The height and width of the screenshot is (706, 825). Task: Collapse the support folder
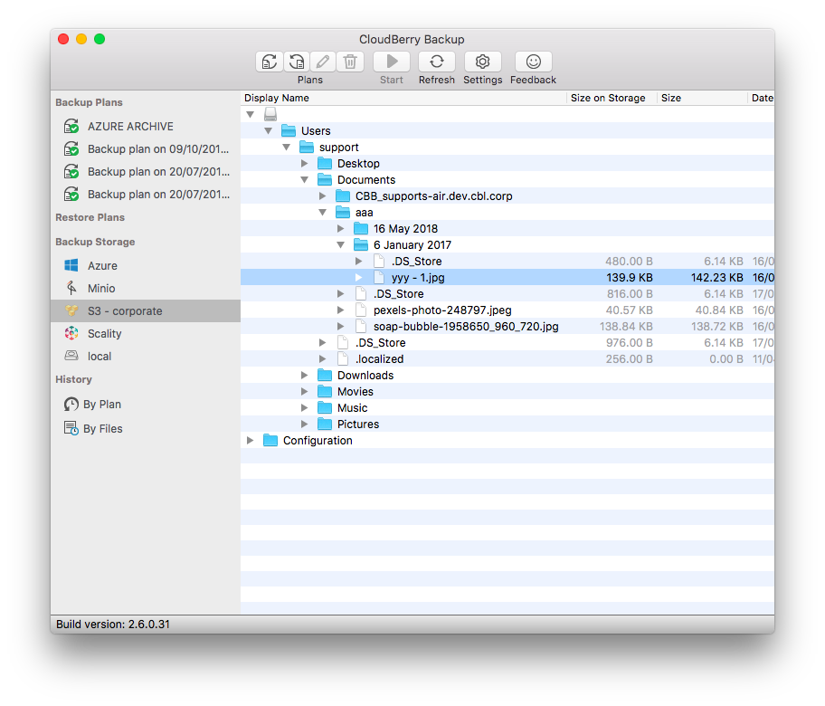[286, 147]
